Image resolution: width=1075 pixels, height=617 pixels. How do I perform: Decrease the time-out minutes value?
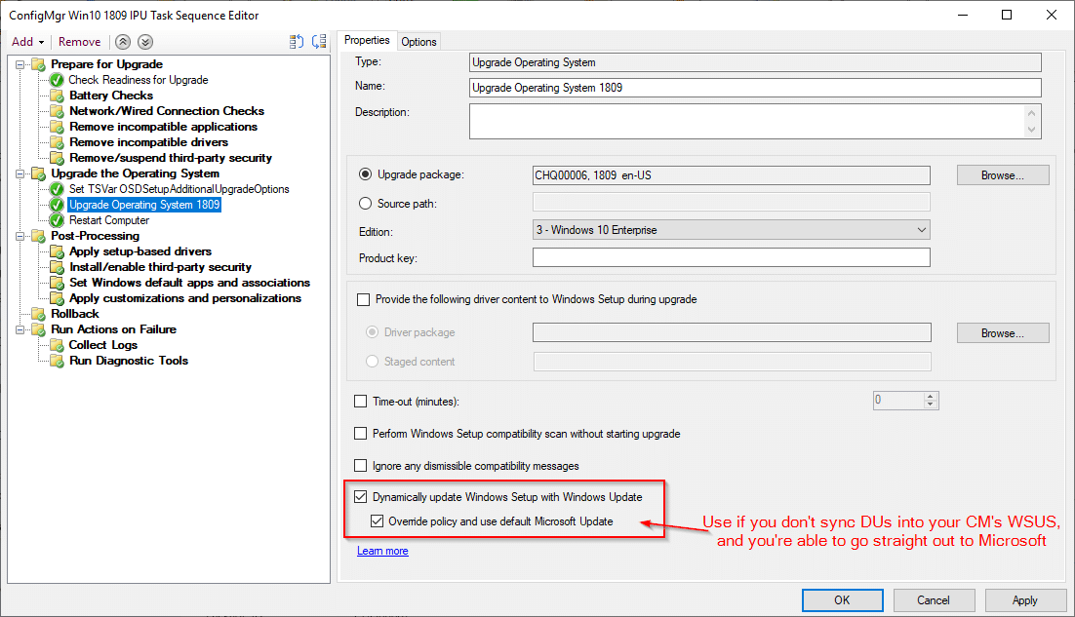(x=931, y=405)
